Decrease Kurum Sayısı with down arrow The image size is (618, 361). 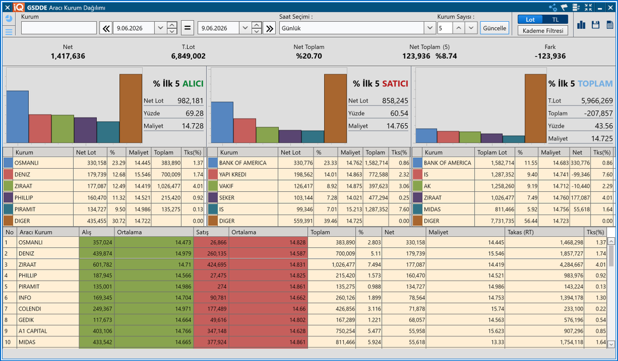[471, 28]
